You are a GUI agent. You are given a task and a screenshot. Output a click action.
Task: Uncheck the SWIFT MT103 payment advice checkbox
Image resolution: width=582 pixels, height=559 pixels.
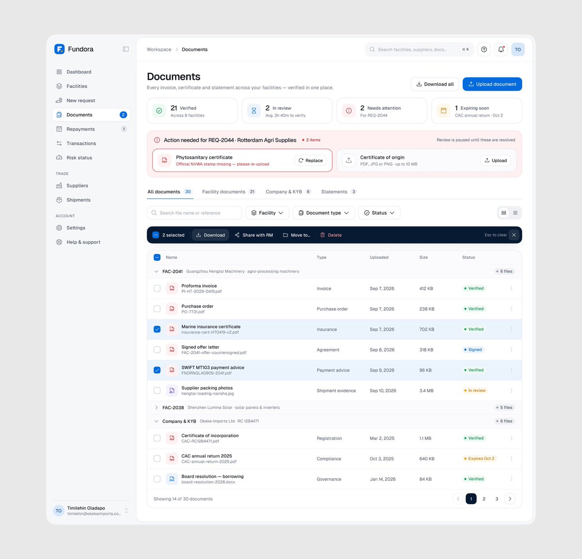point(157,370)
